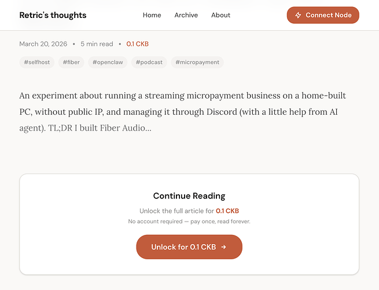The image size is (379, 290).
Task: Open the About page
Action: tap(220, 15)
